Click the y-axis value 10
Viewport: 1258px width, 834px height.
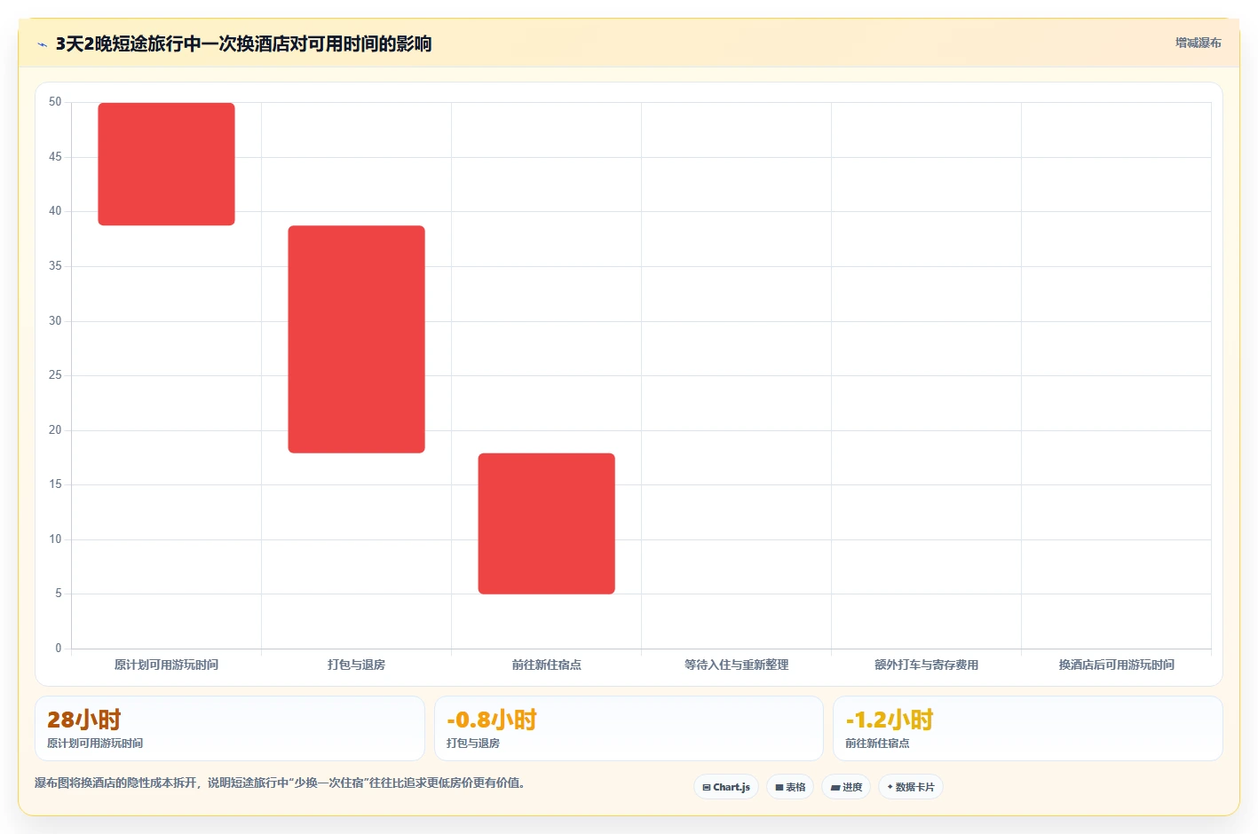(x=55, y=539)
